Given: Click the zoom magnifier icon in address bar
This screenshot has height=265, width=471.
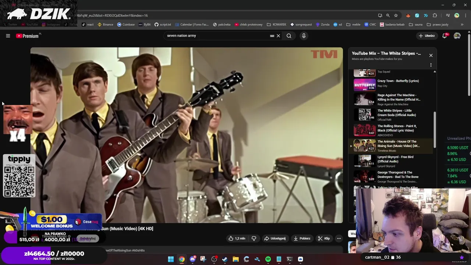Looking at the screenshot, I should [x=388, y=15].
